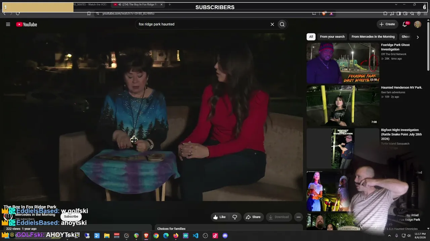Select the "From your search" chip

pos(332,37)
